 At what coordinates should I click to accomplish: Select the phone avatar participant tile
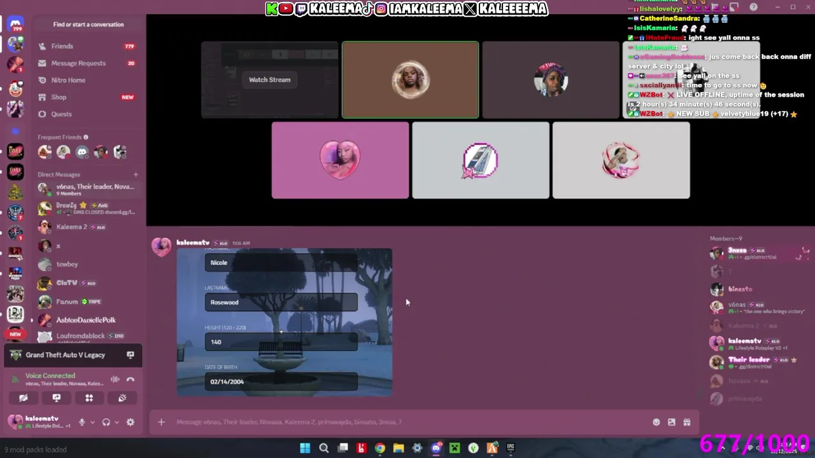tap(481, 160)
